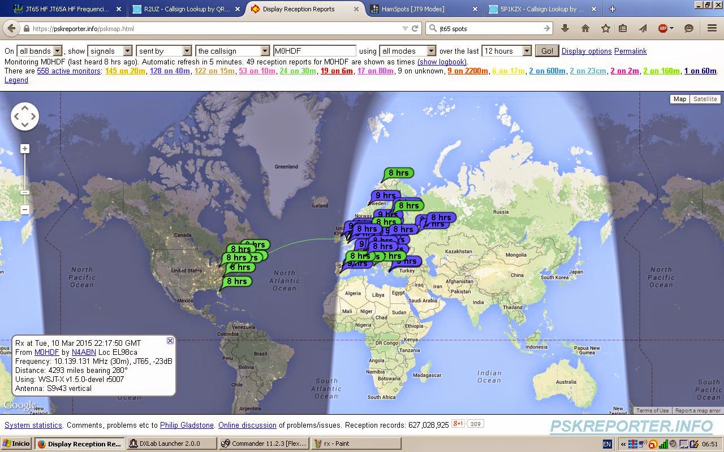Click the blue 9 hrs marker over Sweden

point(385,196)
